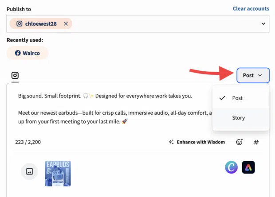This screenshot has height=197, width=275.
Task: Click the Recently used: label
Action: click(x=25, y=40)
